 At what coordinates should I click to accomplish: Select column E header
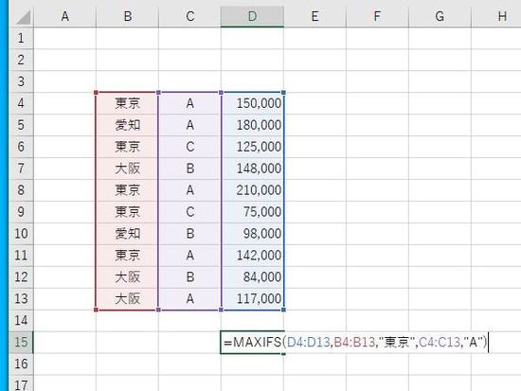[315, 16]
